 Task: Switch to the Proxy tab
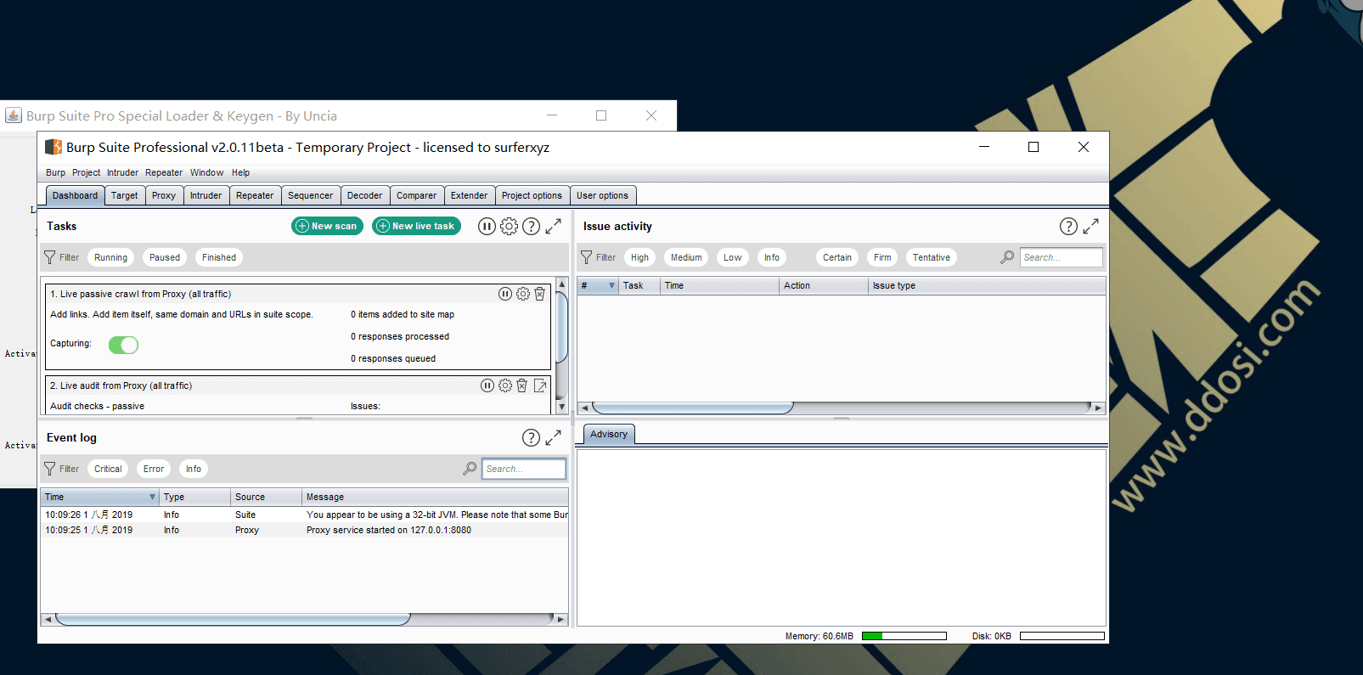pos(164,195)
